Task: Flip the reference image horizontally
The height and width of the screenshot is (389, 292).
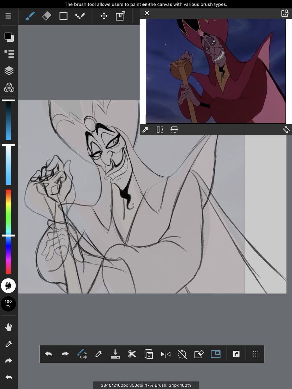Action: coord(160,130)
